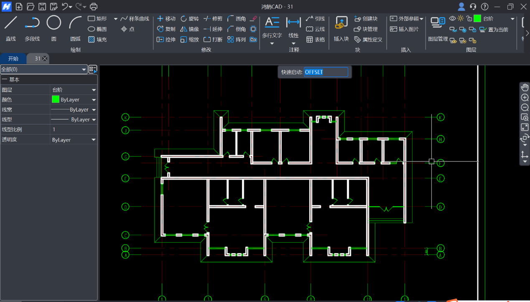Switch to the 开始 tab
This screenshot has height=302, width=530.
point(13,59)
